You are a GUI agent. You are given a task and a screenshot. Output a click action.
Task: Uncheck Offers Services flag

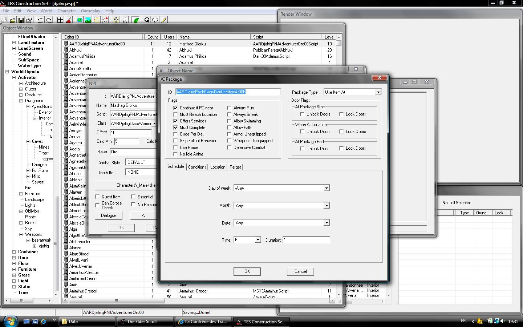coord(176,121)
